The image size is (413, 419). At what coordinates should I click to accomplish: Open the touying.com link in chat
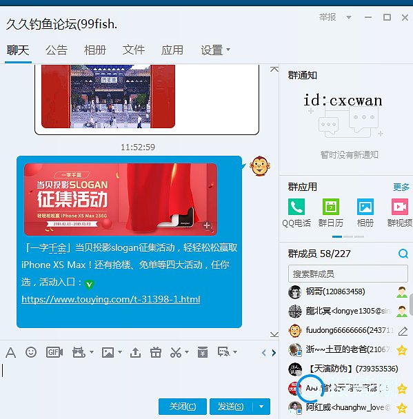tap(111, 299)
